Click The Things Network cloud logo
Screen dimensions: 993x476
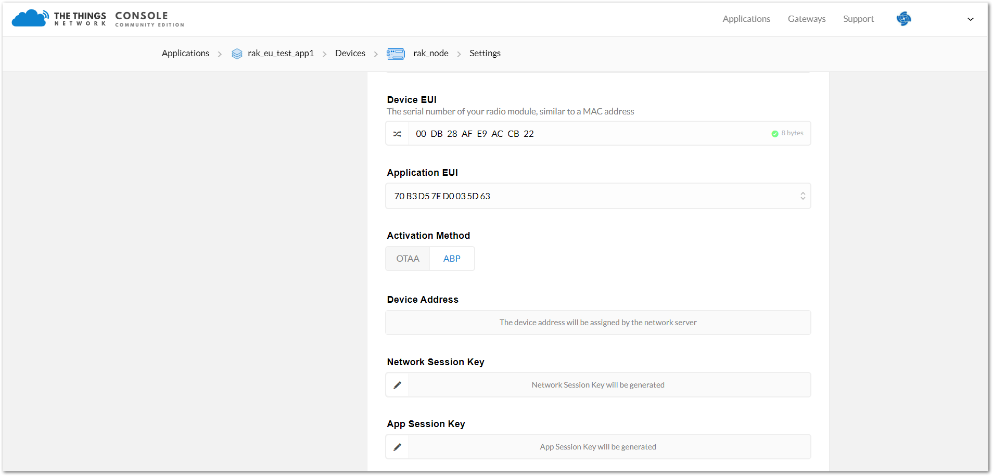30,18
